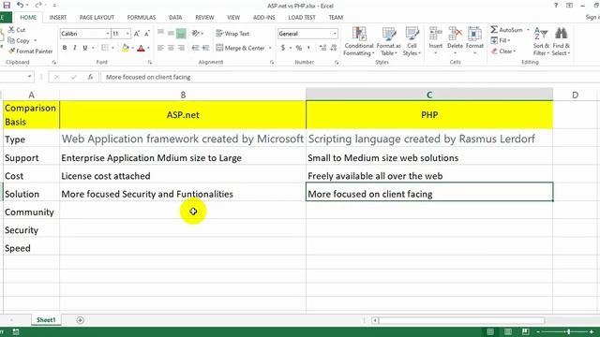Click the Save icon in quick access toolbar
600x337 pixels.
point(7,6)
